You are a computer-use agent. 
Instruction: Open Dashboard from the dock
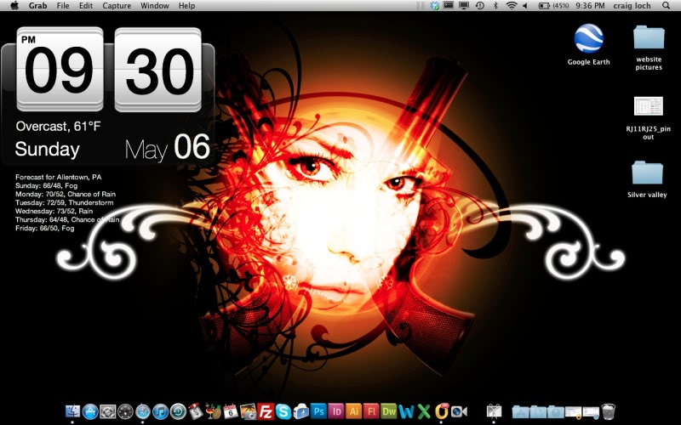(x=125, y=411)
